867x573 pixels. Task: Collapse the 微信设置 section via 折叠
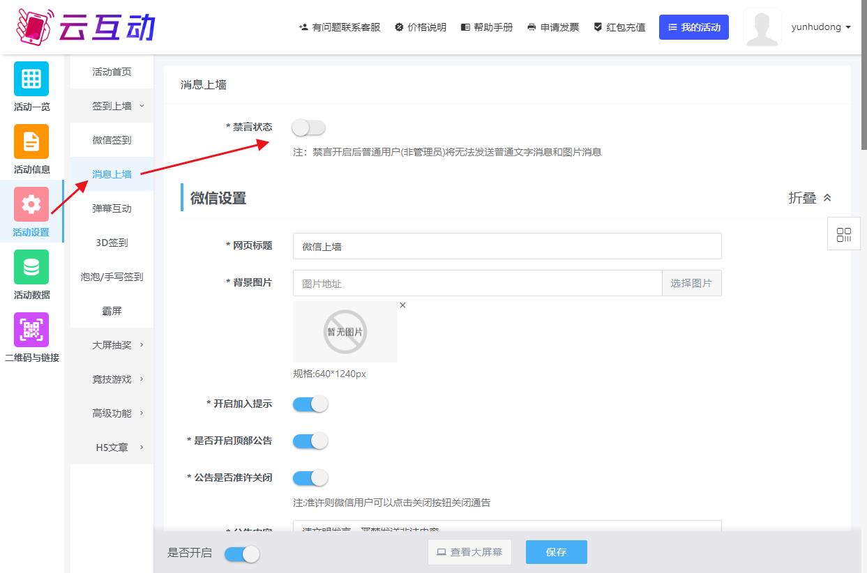pyautogui.click(x=809, y=198)
